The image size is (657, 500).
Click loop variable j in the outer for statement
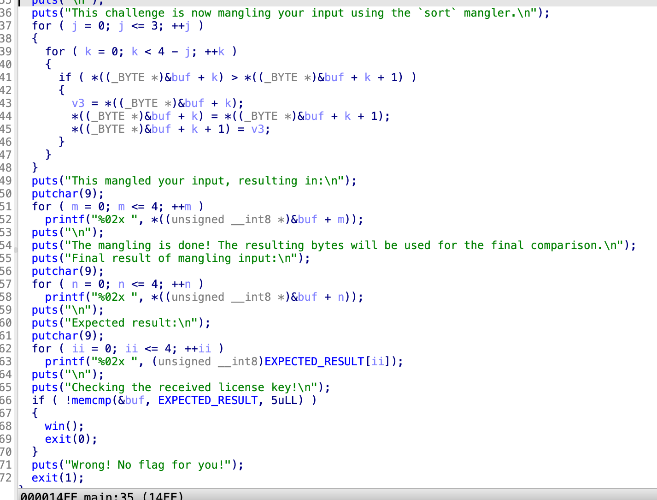pyautogui.click(x=75, y=26)
